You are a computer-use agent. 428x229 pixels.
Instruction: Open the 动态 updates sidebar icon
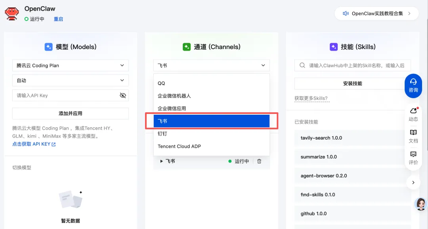point(413,114)
